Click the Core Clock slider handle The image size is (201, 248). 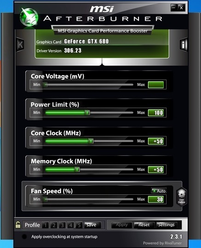click(x=91, y=141)
